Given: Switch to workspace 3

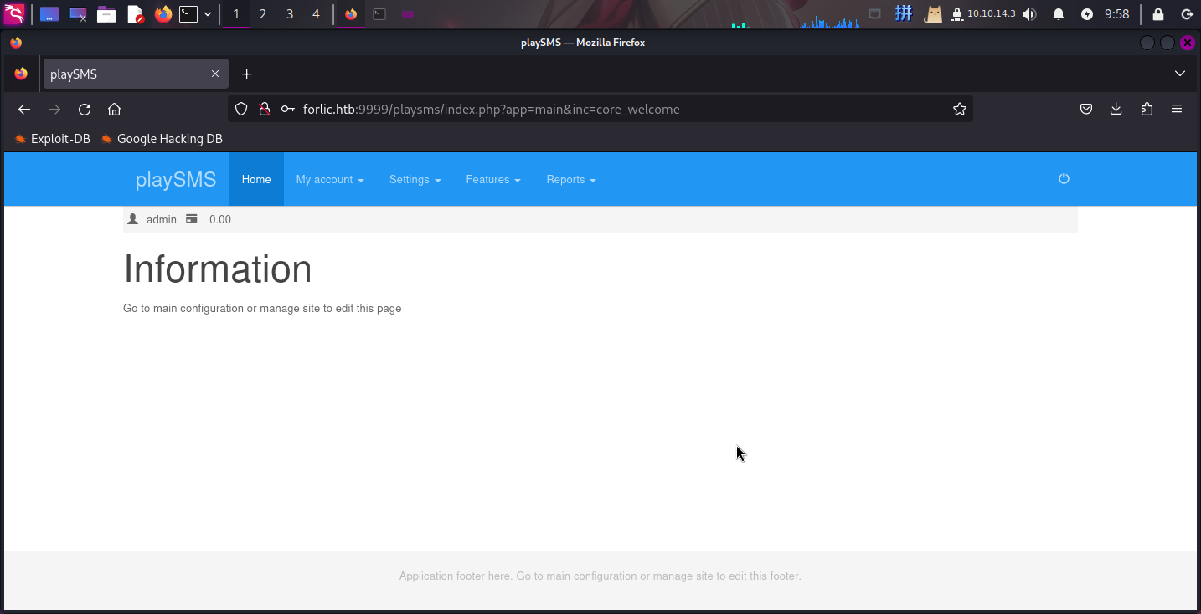Looking at the screenshot, I should click(290, 14).
